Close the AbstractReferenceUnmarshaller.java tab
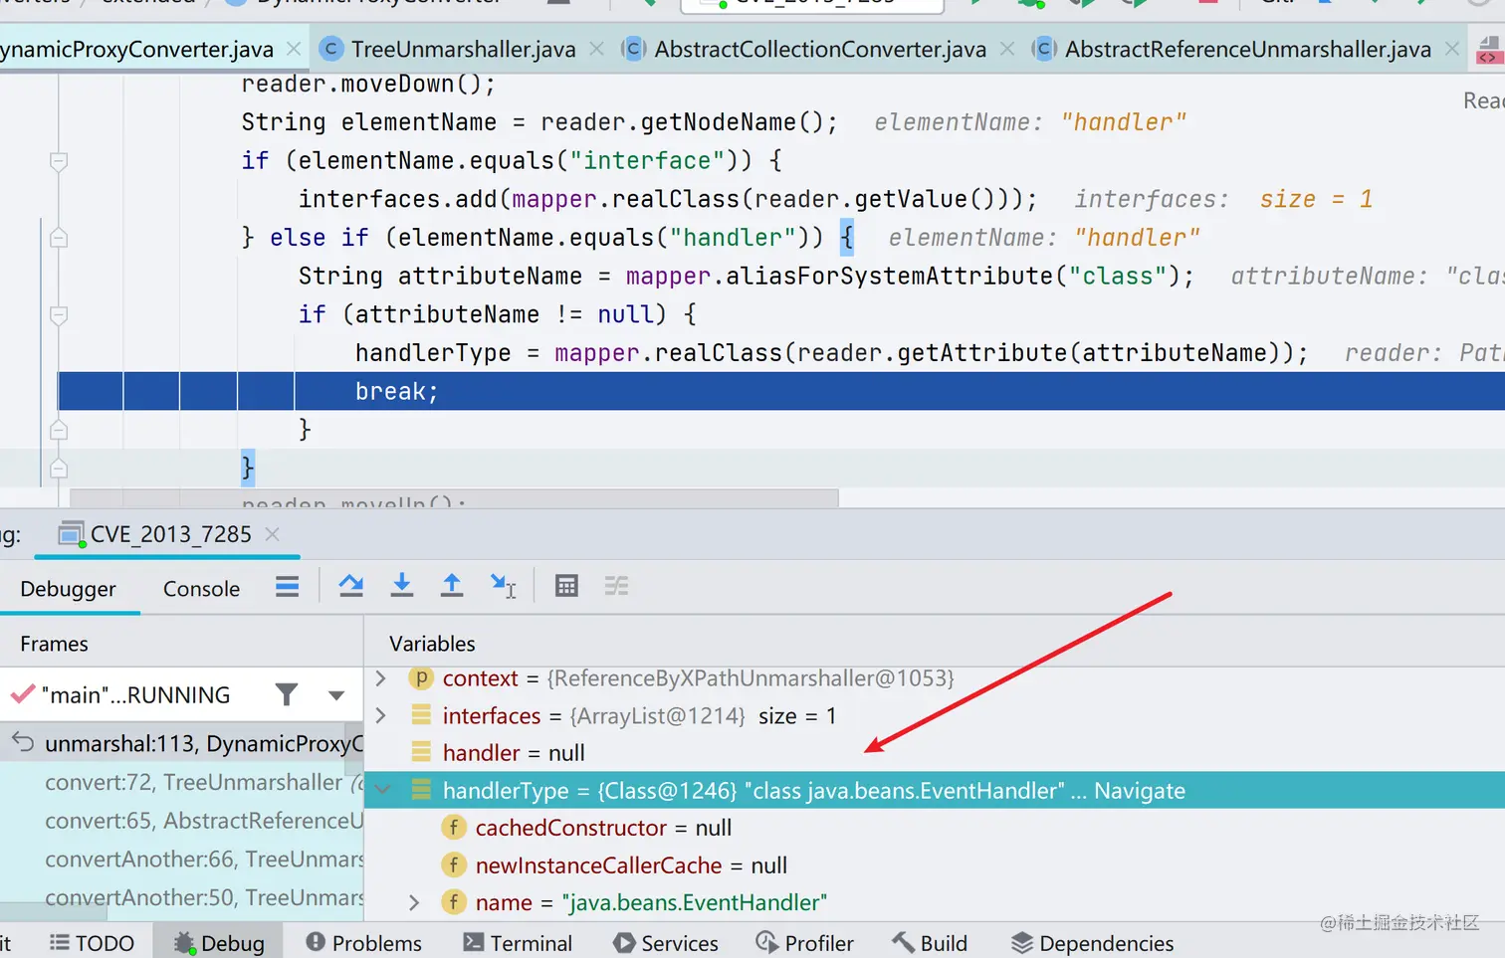The height and width of the screenshot is (958, 1505). 1452,48
